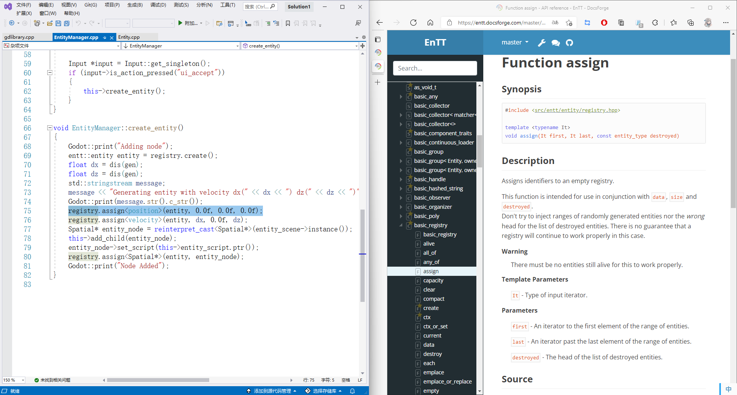The height and width of the screenshot is (395, 737).
Task: Click Visual Studio search box
Action: coord(260,7)
